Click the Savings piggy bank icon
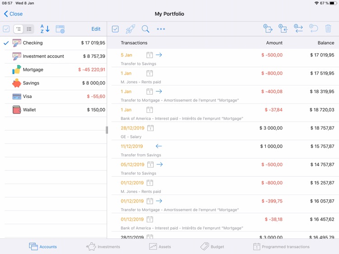The width and height of the screenshot is (339, 254). (x=17, y=83)
